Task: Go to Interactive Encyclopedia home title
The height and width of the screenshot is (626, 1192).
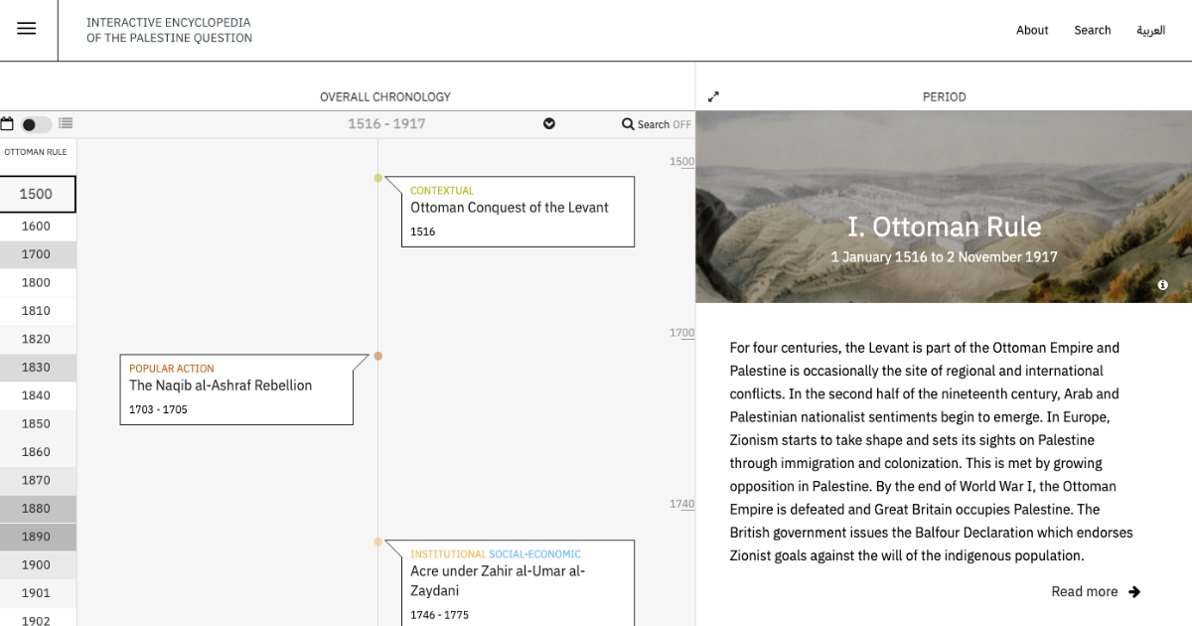Action: click(x=169, y=30)
